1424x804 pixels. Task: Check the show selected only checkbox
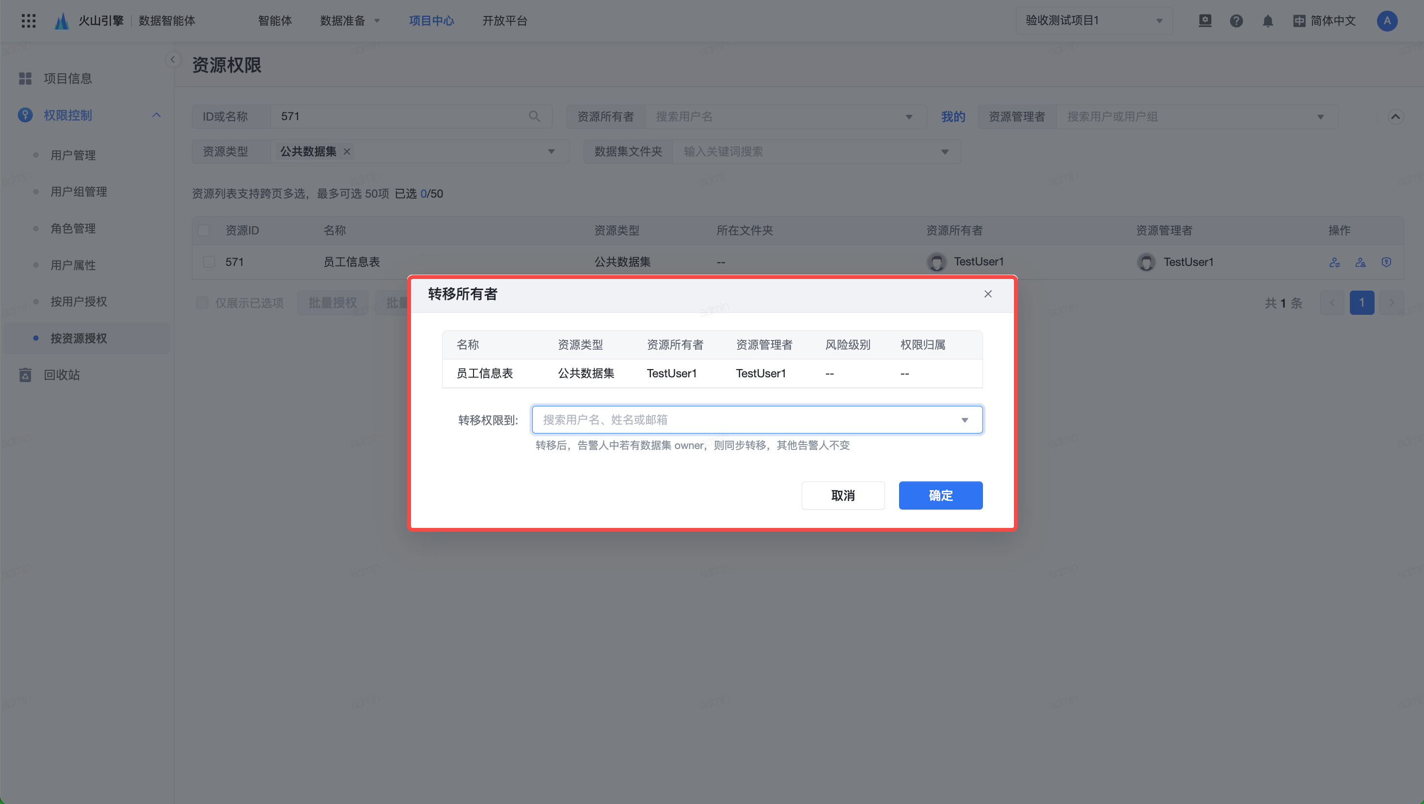[x=202, y=303]
